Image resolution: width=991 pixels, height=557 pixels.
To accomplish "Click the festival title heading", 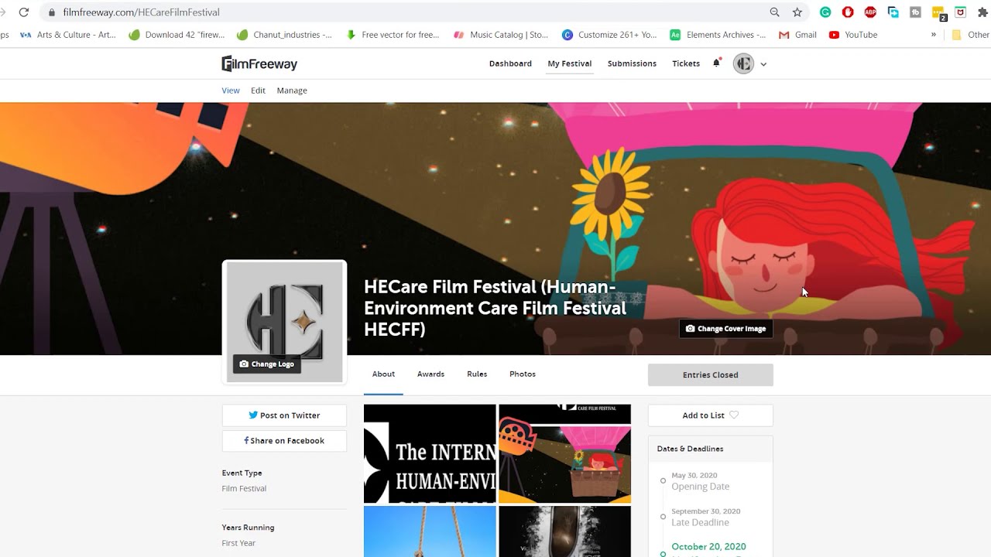I will click(x=495, y=308).
